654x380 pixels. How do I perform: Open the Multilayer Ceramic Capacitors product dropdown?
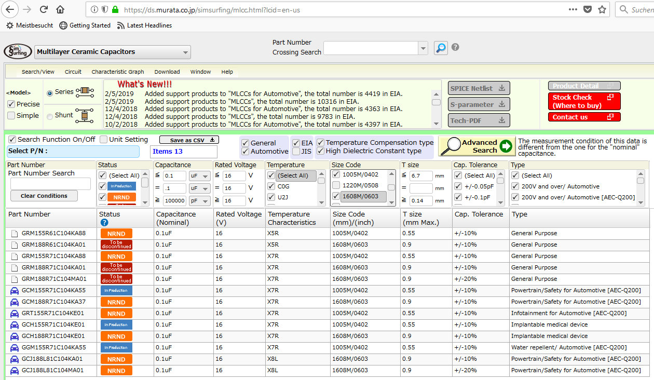[113, 52]
